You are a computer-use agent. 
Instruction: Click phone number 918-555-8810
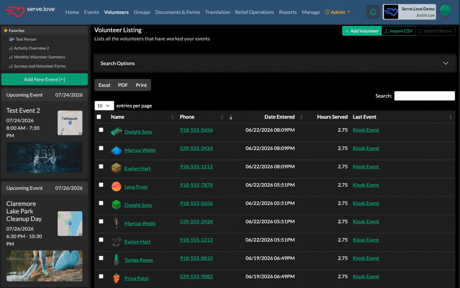point(196,258)
